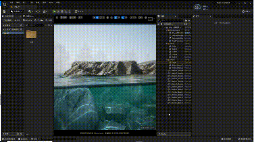Screen dimensions: 254x142
Task: Choose the Scale tool in viewport toolbar
Action: (104, 17)
